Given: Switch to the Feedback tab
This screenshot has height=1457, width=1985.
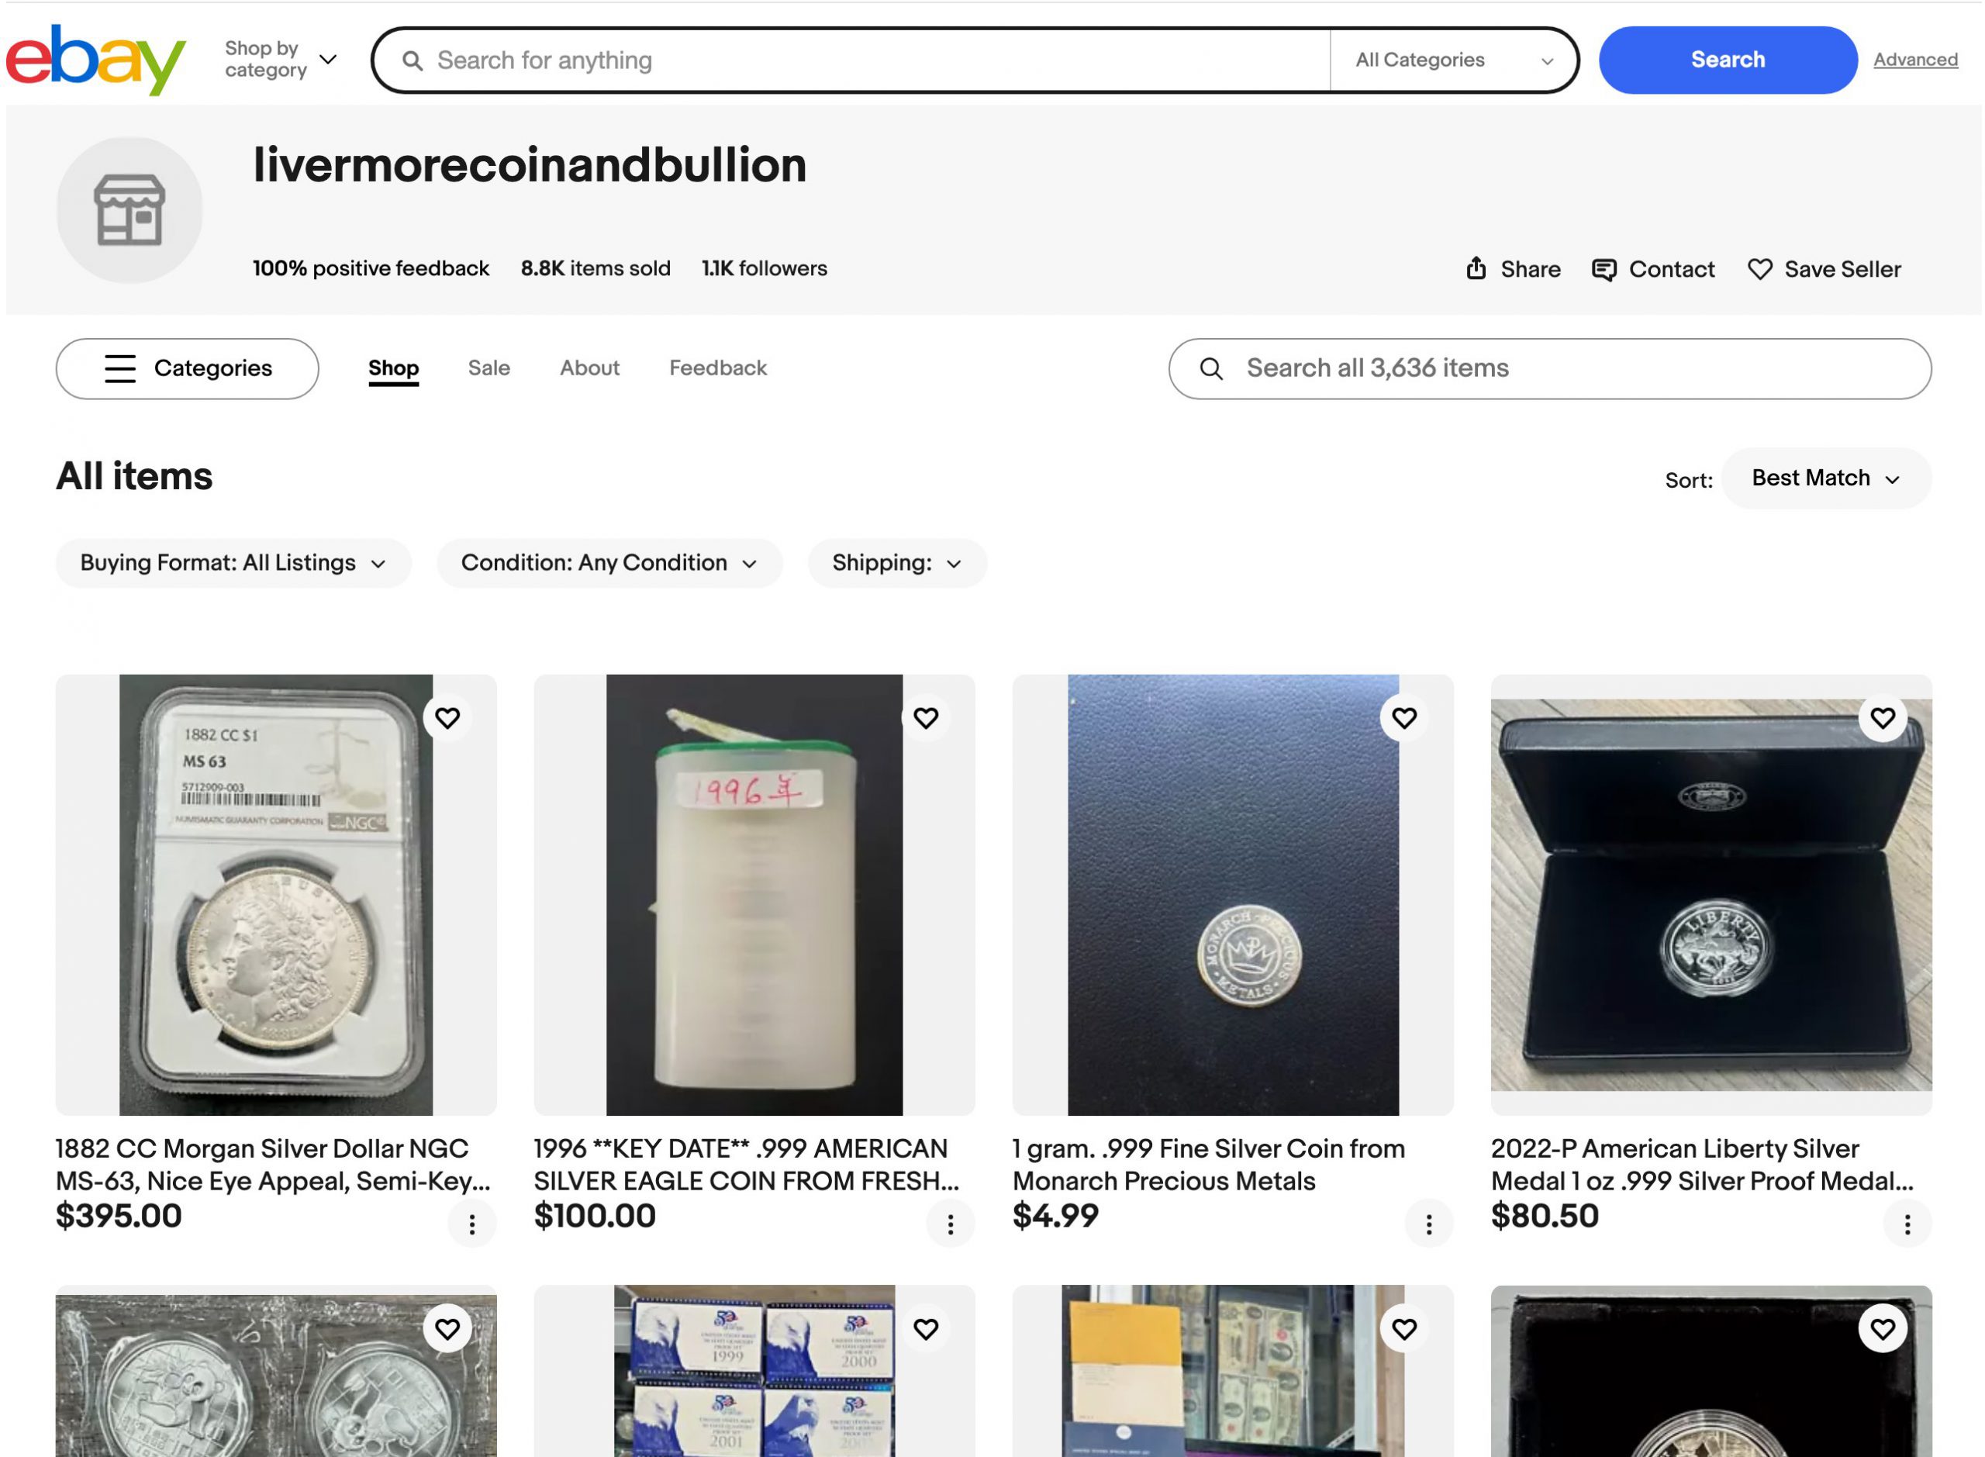Looking at the screenshot, I should (x=717, y=368).
